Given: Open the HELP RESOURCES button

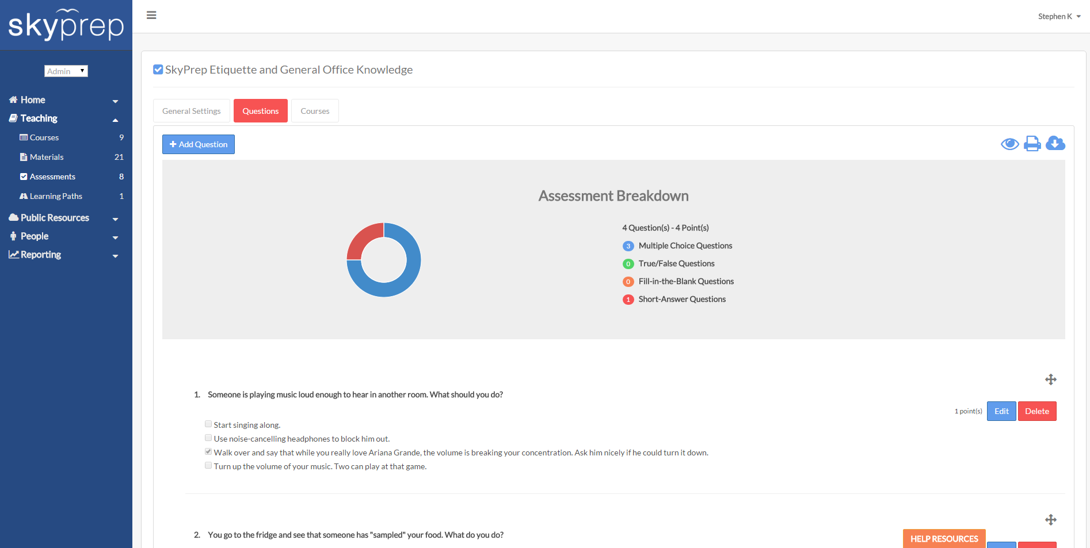Looking at the screenshot, I should coord(944,539).
